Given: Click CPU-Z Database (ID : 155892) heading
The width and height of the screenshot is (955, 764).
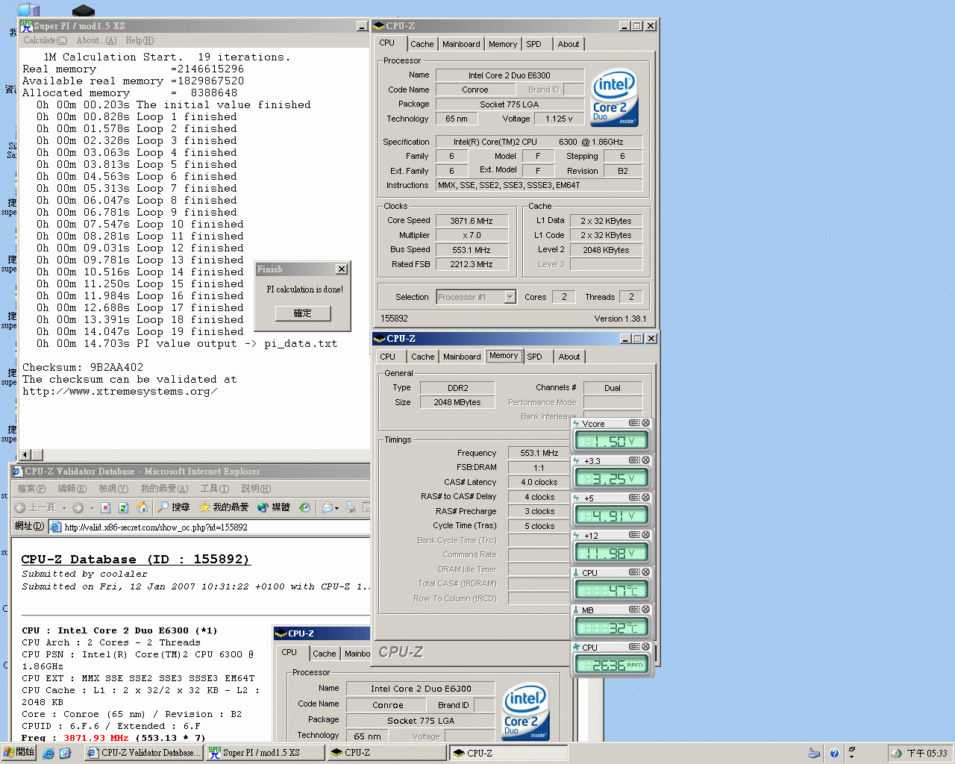Looking at the screenshot, I should click(135, 559).
